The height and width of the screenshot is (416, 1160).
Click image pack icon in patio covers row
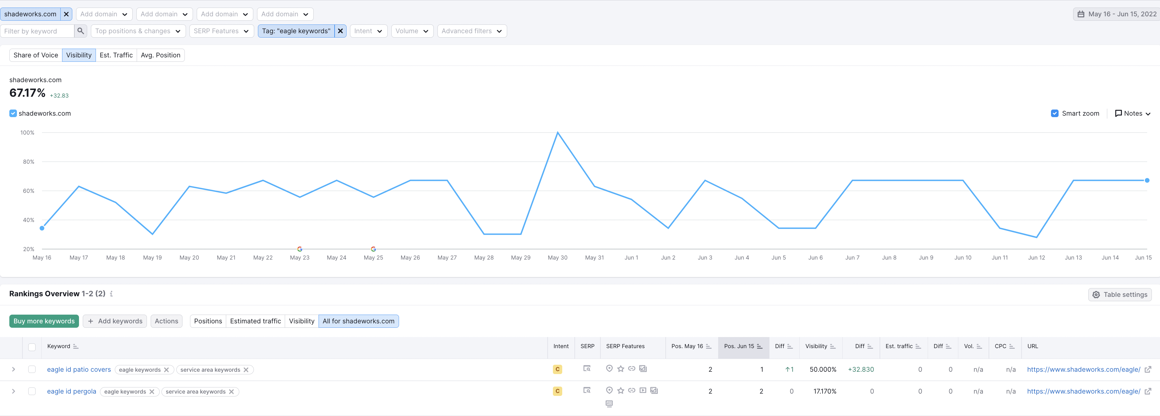pyautogui.click(x=643, y=369)
